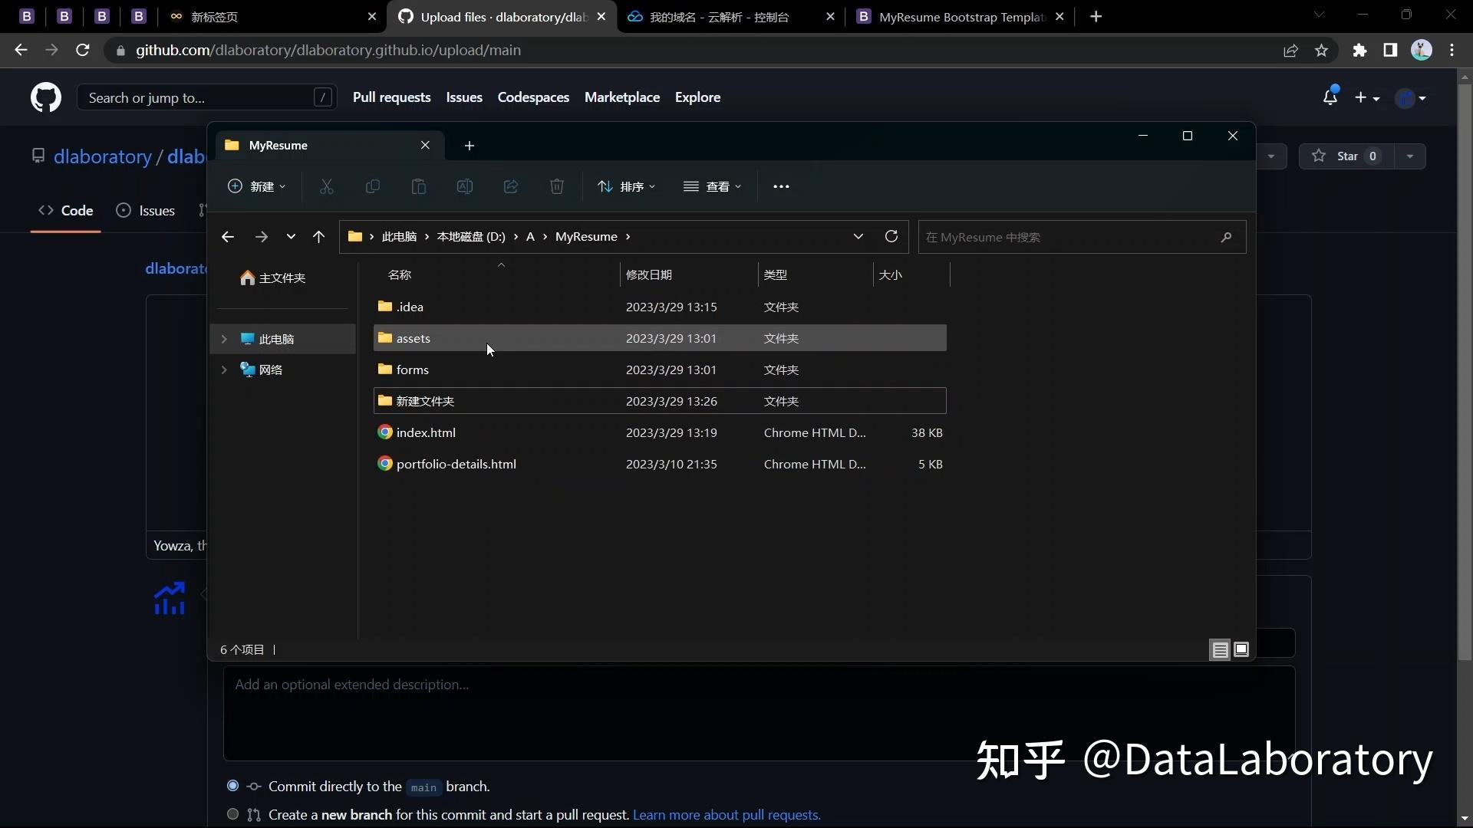This screenshot has width=1473, height=828.
Task: Select portfolio-details.html file
Action: [660, 464]
